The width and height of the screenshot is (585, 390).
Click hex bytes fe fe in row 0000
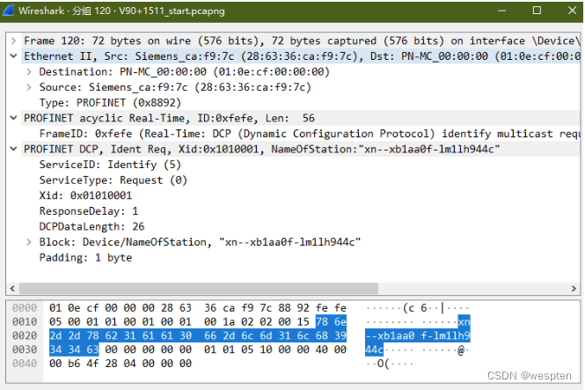point(331,308)
